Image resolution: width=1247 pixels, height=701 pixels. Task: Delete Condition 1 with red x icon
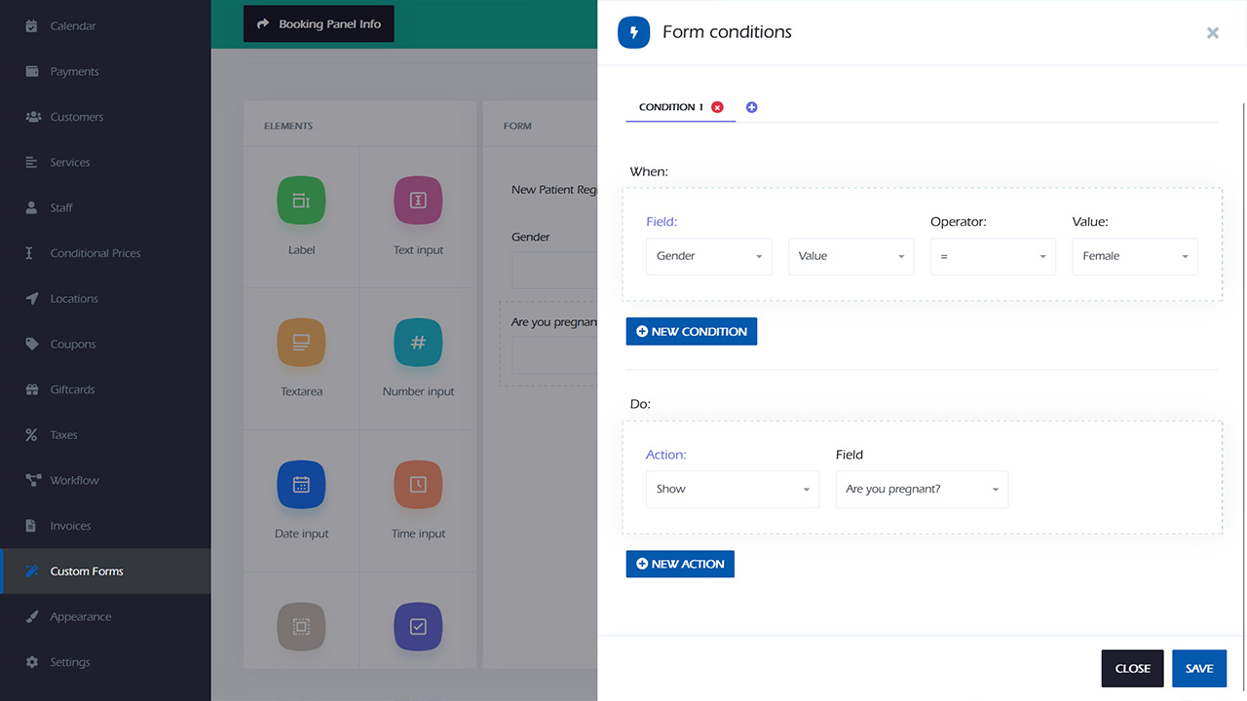pyautogui.click(x=718, y=107)
